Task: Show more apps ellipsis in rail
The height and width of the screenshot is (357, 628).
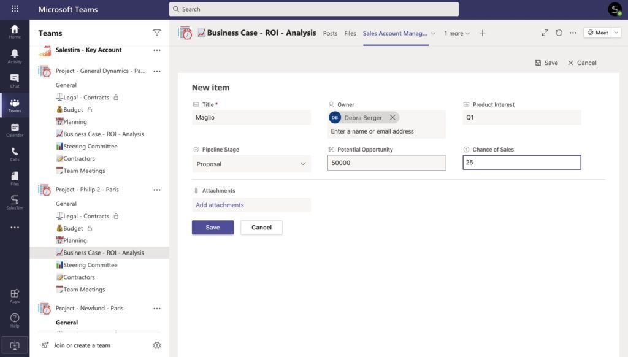Action: coord(15,227)
